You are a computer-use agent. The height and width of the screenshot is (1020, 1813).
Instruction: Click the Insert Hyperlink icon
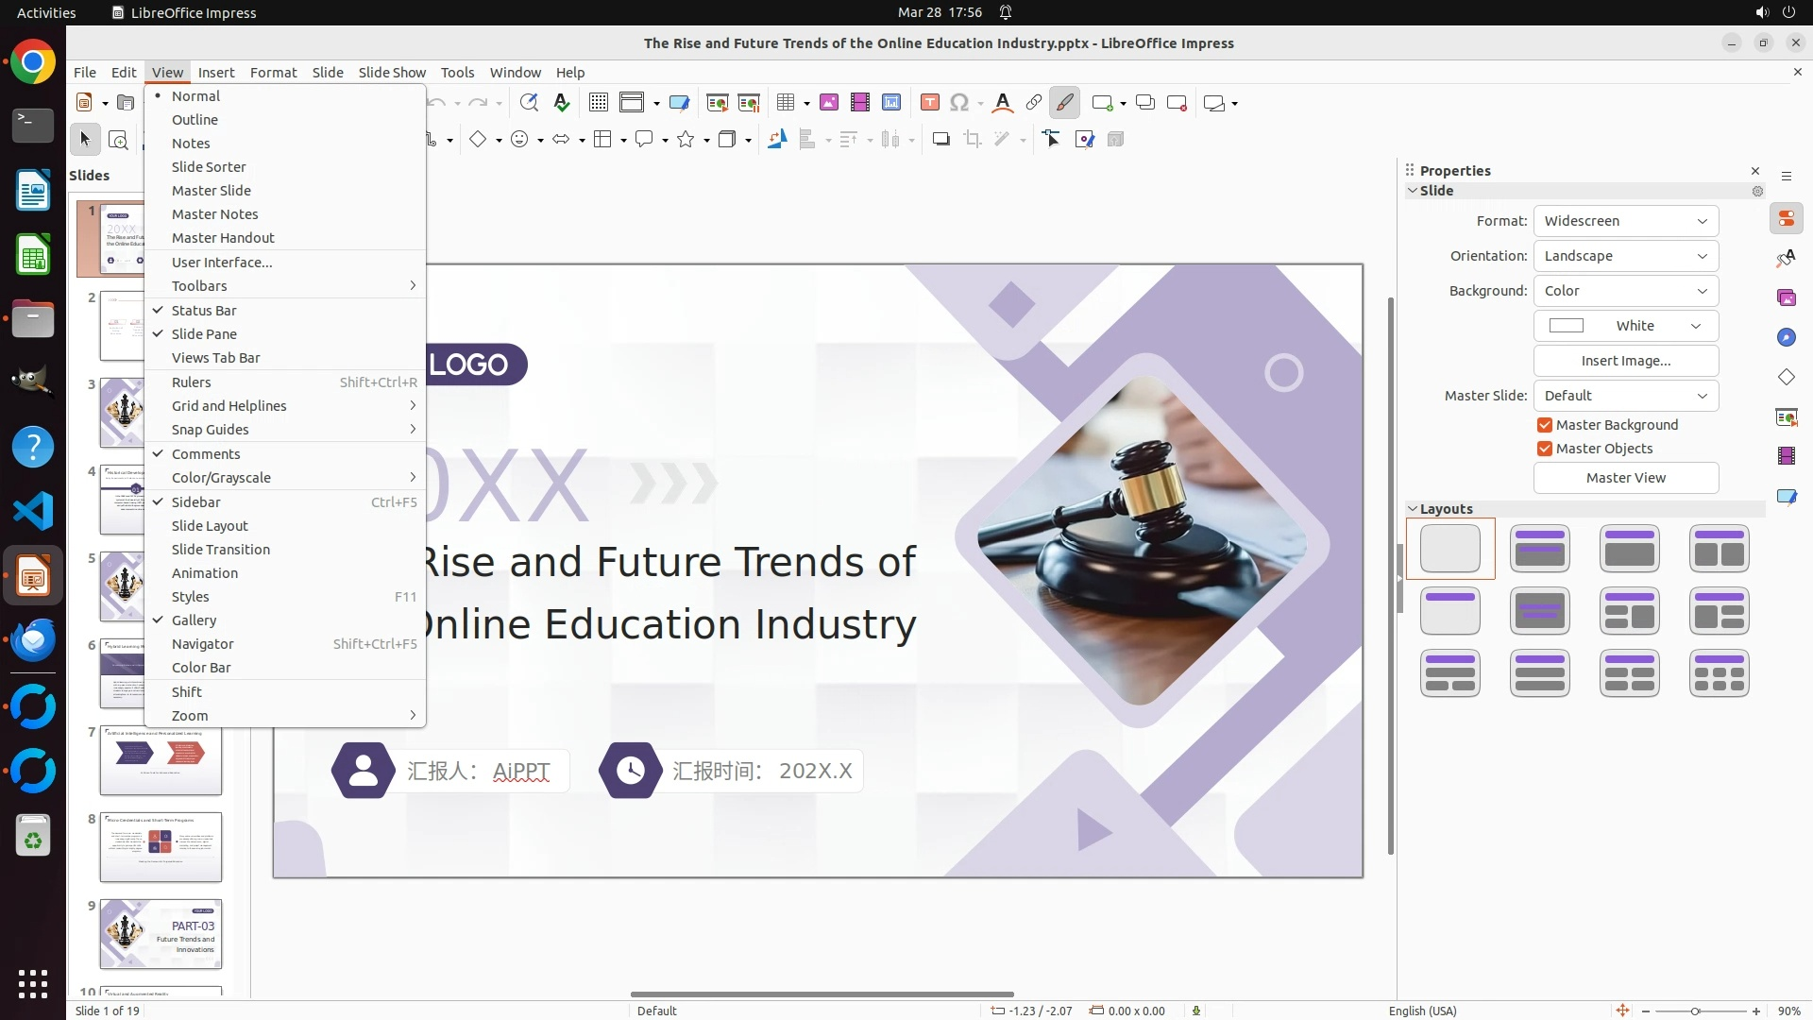1034,103
